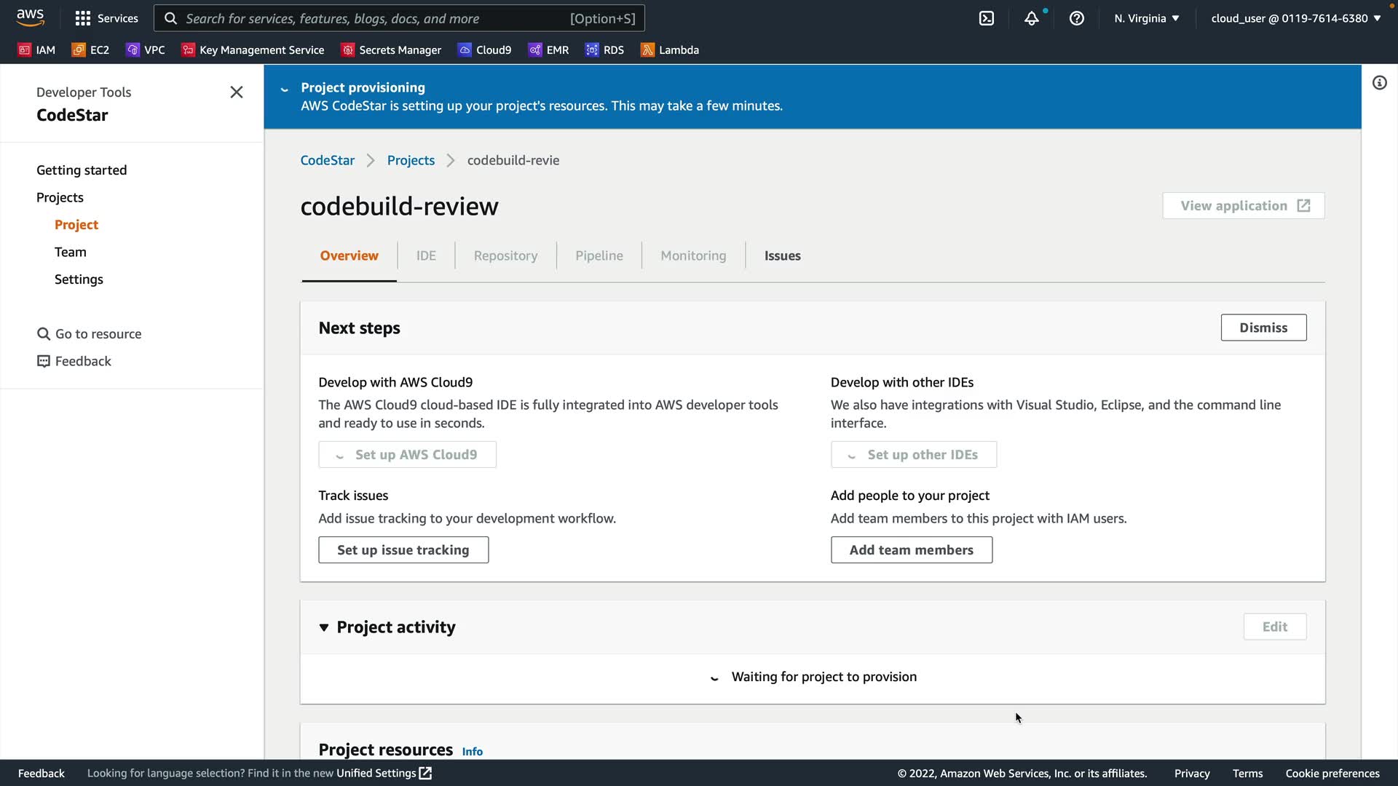Focus the AWS services search field
The width and height of the screenshot is (1398, 786).
point(399,19)
